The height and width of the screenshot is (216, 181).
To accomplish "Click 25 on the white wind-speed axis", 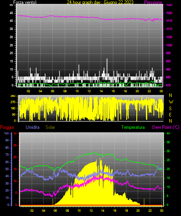I will click(x=11, y=45).
